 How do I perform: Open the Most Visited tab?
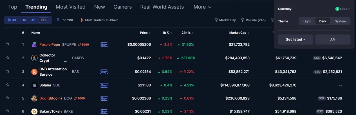tap(71, 7)
